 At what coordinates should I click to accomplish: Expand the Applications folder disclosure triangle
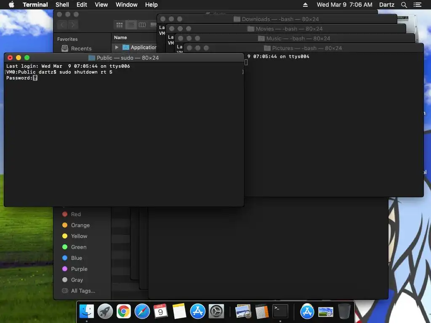[117, 47]
